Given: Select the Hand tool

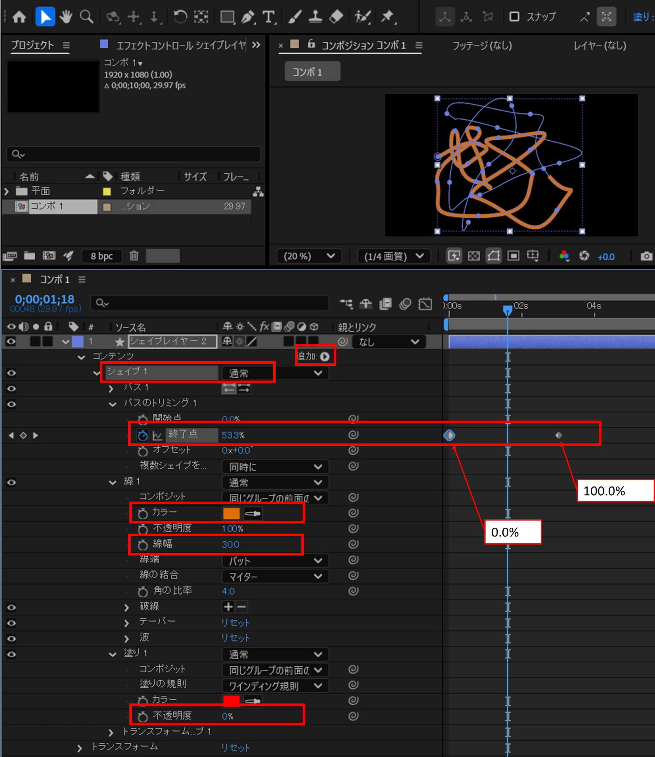Looking at the screenshot, I should 66,17.
